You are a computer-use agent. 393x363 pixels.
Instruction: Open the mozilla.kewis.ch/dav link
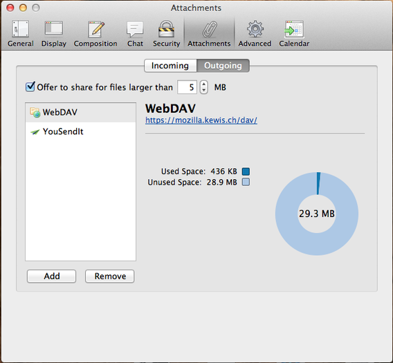[201, 120]
